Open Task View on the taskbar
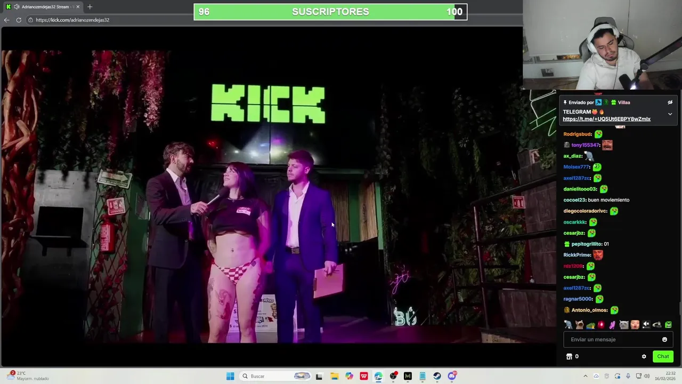 point(319,376)
